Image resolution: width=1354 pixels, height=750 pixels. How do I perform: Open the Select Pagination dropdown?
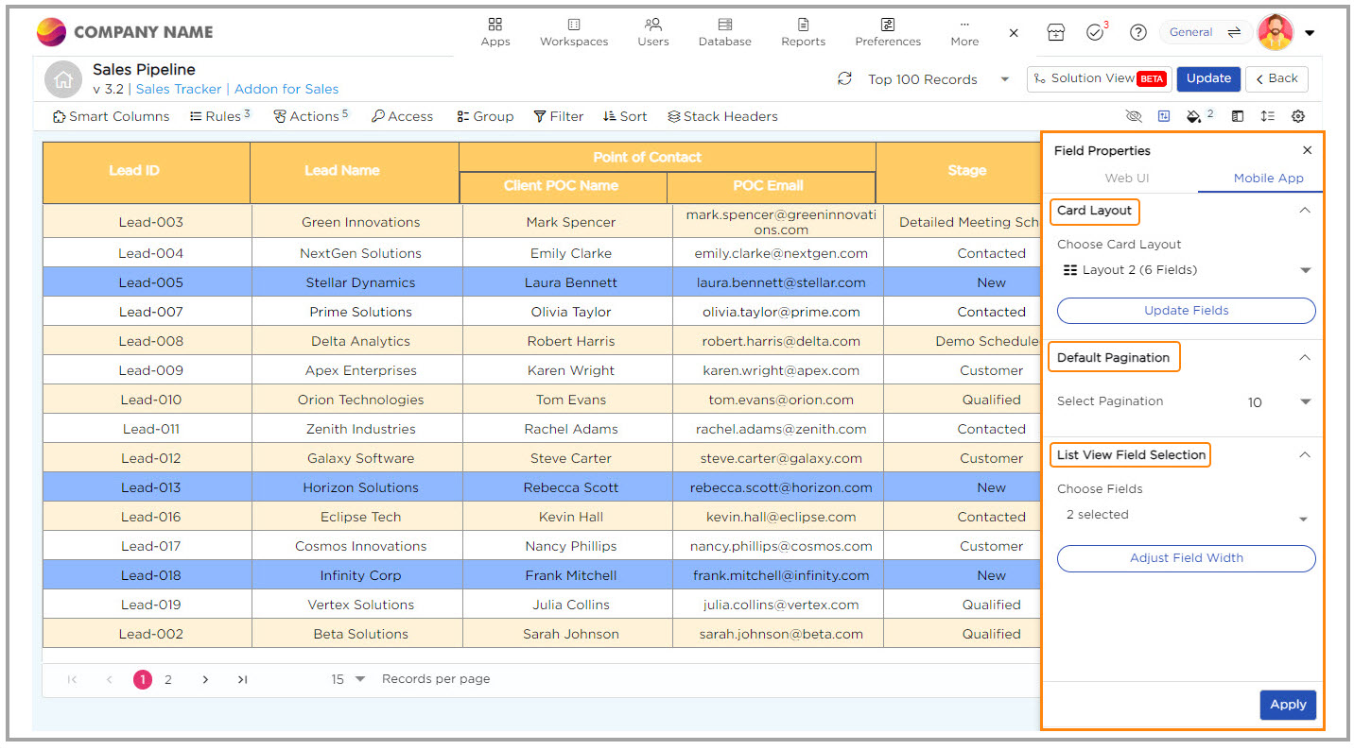pos(1278,402)
